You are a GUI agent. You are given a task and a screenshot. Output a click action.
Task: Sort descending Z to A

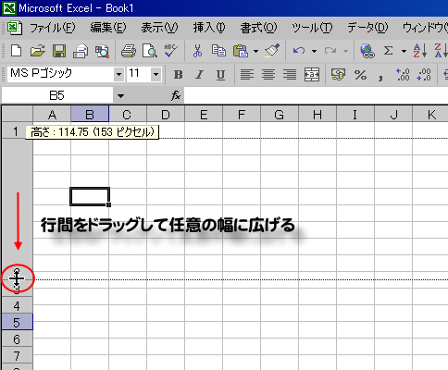tap(441, 51)
